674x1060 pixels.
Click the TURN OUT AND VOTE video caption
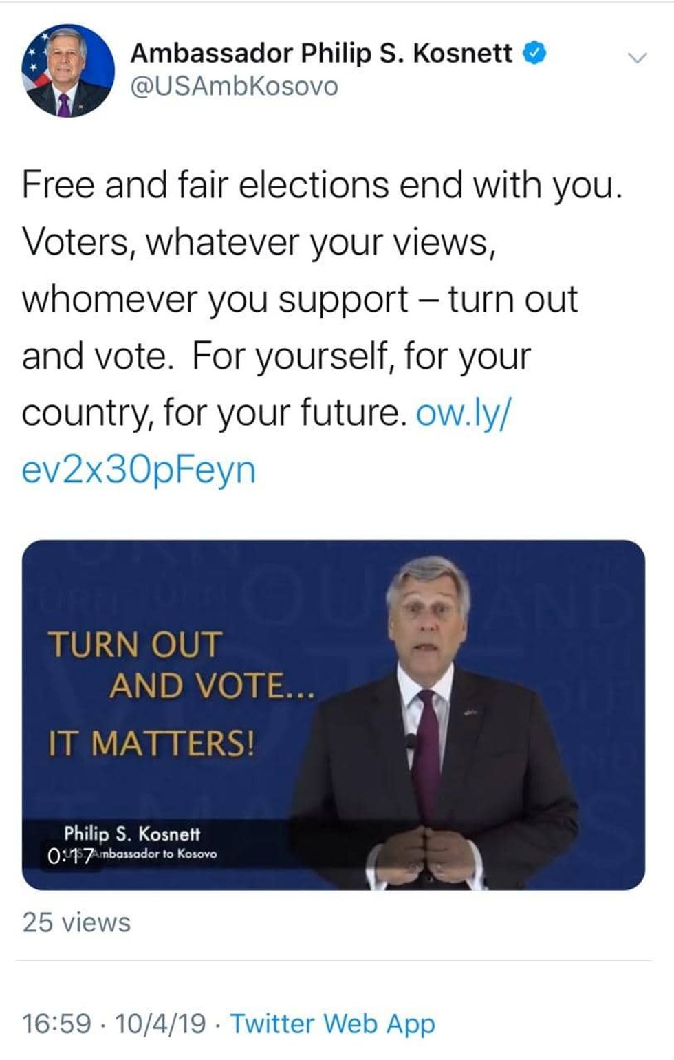tap(180, 665)
